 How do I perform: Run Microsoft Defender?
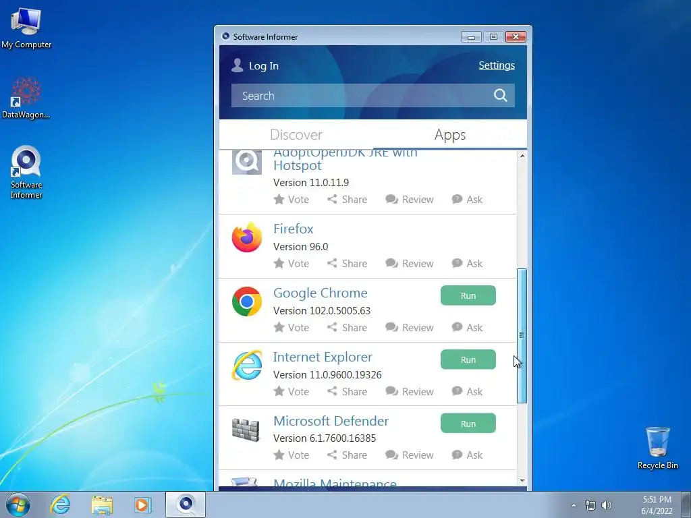coord(468,424)
